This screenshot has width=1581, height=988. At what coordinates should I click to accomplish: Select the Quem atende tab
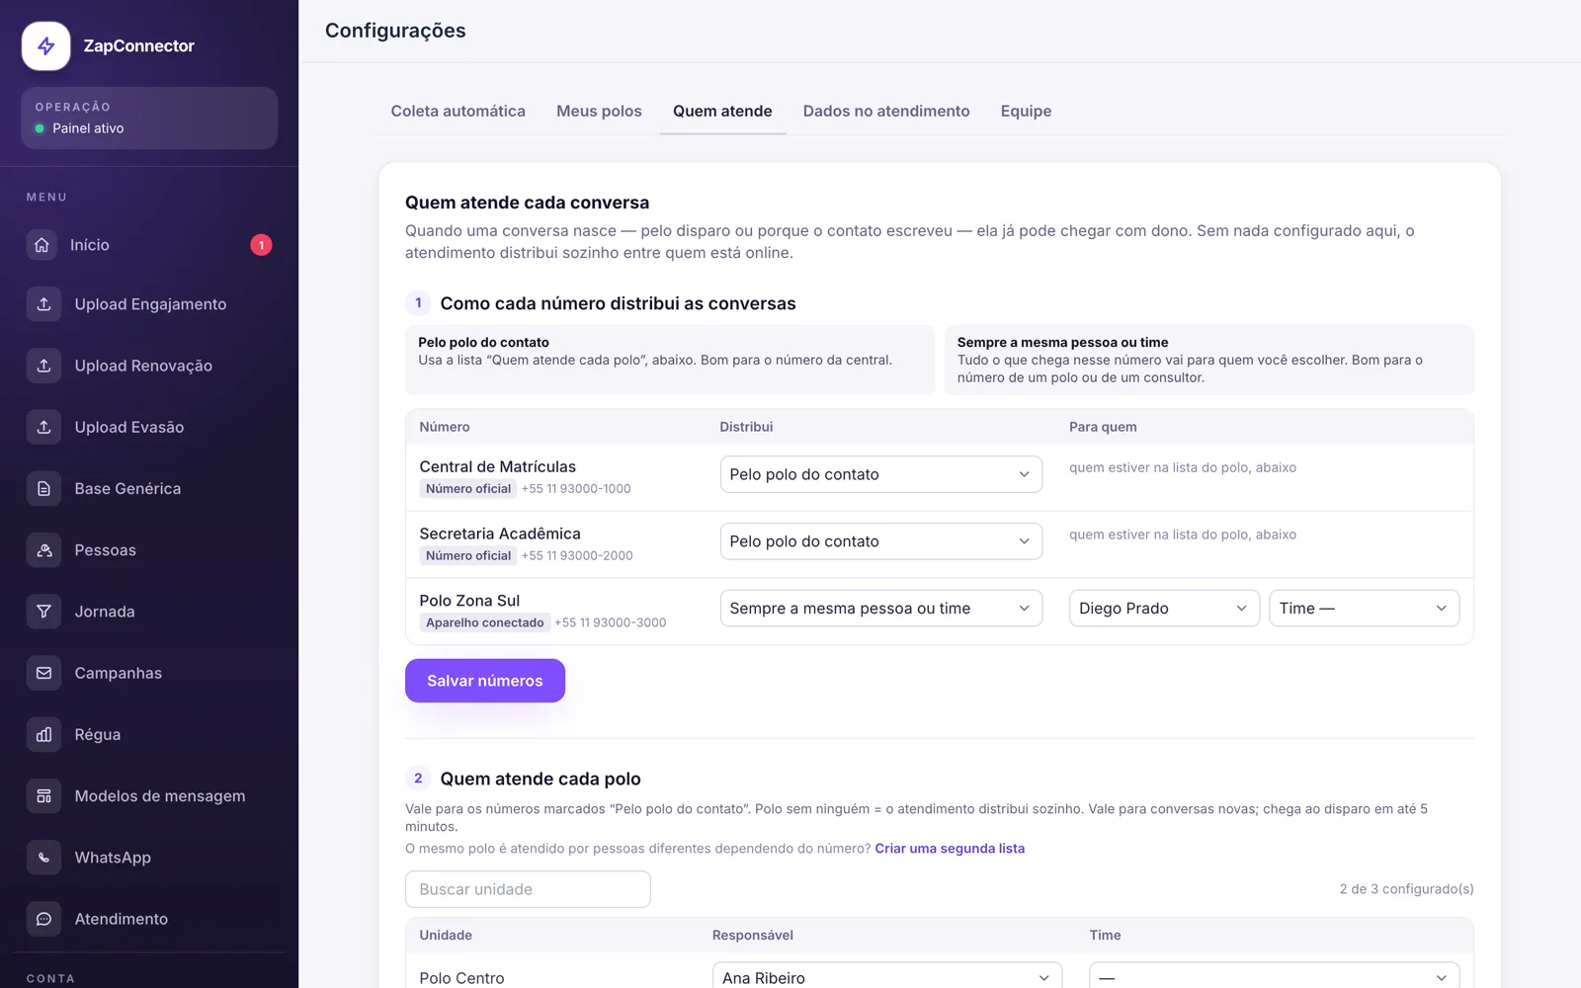pos(722,111)
